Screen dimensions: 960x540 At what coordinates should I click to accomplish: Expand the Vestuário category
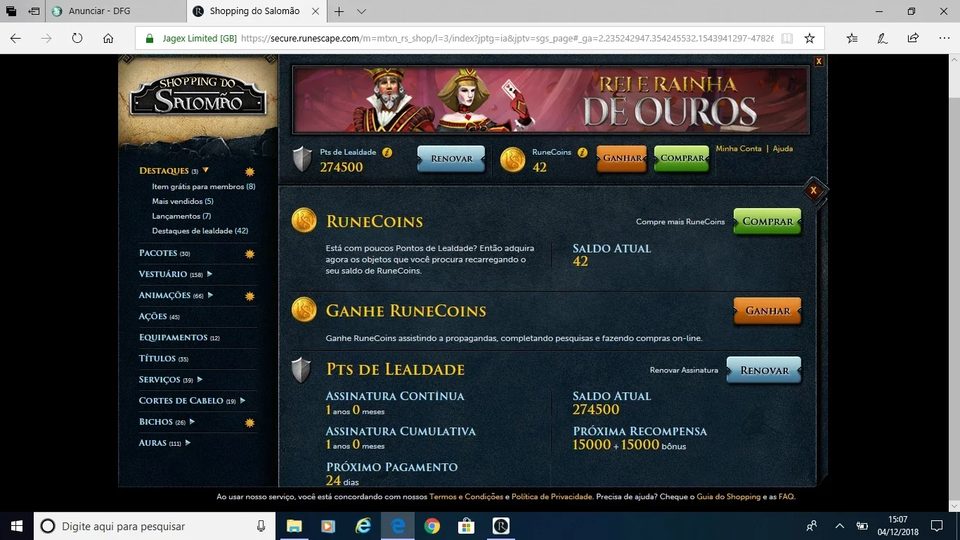pos(209,274)
